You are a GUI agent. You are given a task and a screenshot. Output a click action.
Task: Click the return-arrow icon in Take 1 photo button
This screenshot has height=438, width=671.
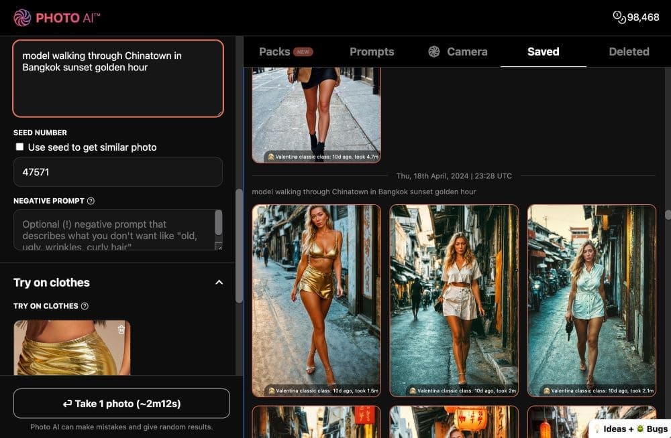click(x=68, y=403)
